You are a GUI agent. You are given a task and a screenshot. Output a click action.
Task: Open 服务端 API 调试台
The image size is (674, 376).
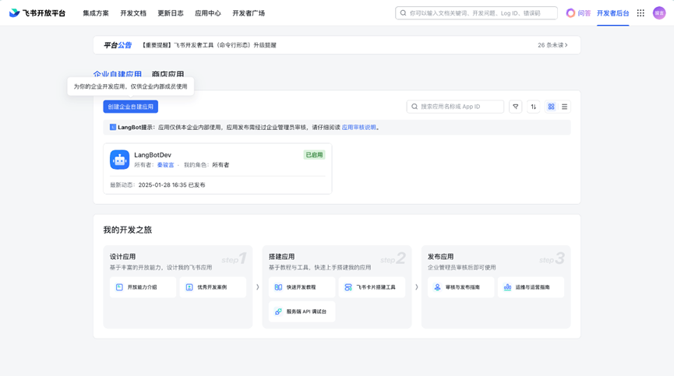(302, 311)
